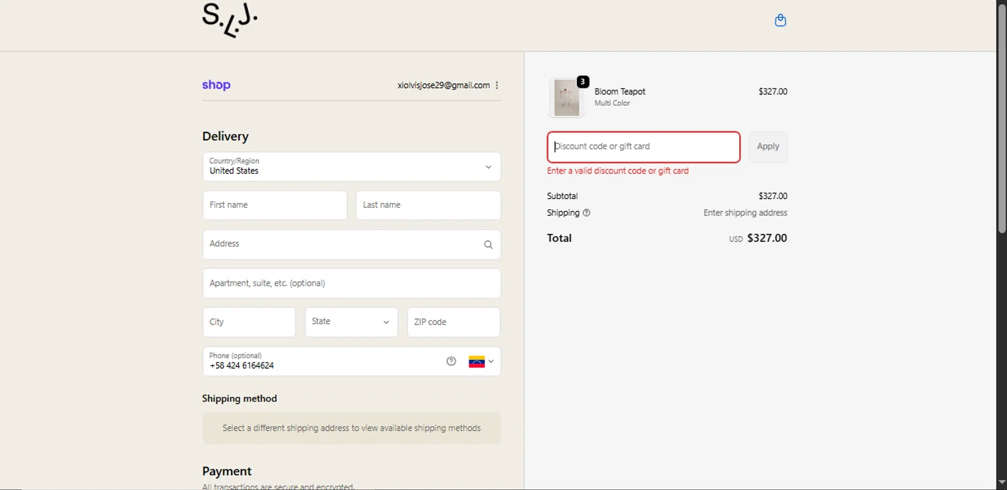1007x490 pixels.
Task: Focus the Discount code or gift card field
Action: (643, 147)
